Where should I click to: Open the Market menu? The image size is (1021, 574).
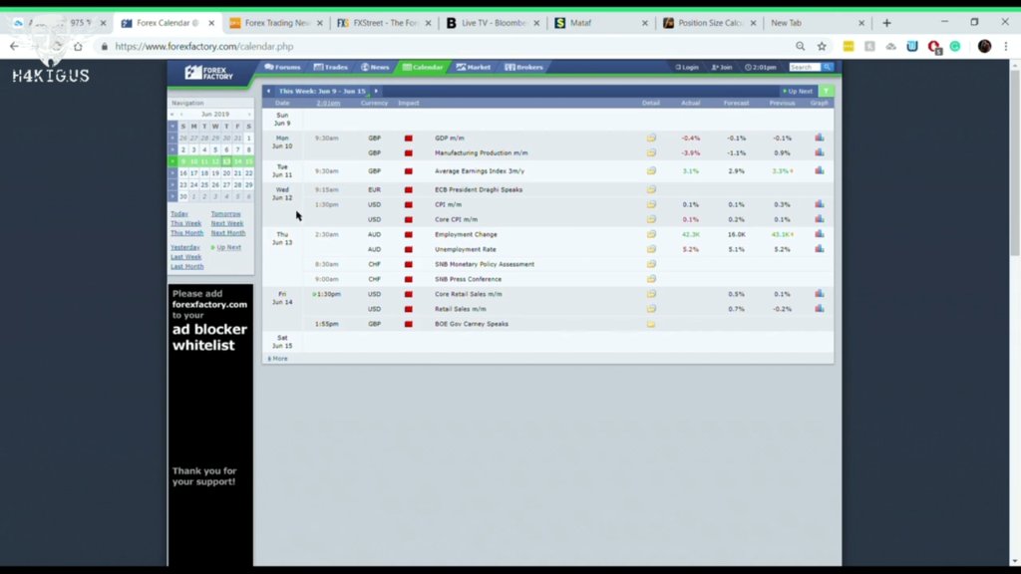(x=474, y=67)
